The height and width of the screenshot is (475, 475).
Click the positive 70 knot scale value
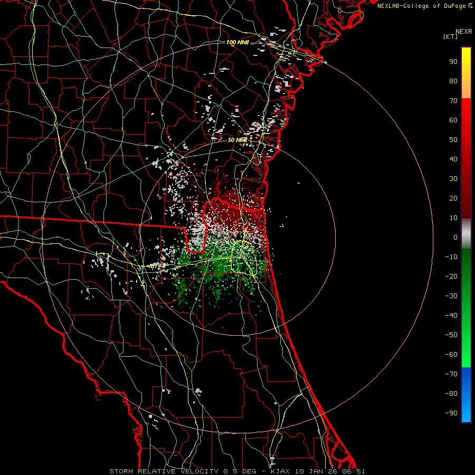coord(453,101)
